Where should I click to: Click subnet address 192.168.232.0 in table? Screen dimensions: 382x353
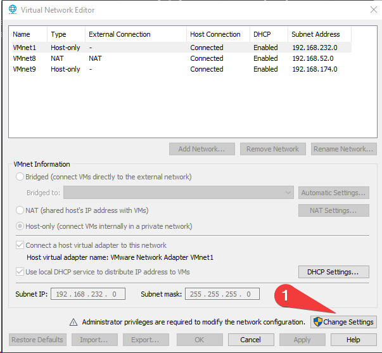315,48
